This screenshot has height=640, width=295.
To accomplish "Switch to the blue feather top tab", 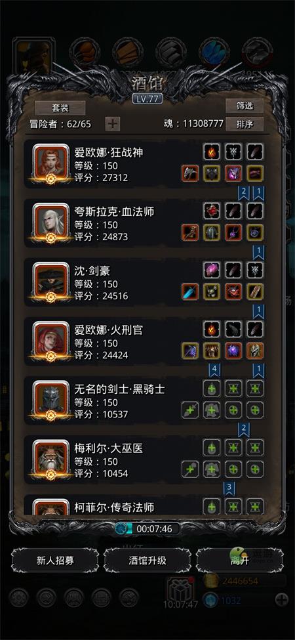I will pos(214,53).
